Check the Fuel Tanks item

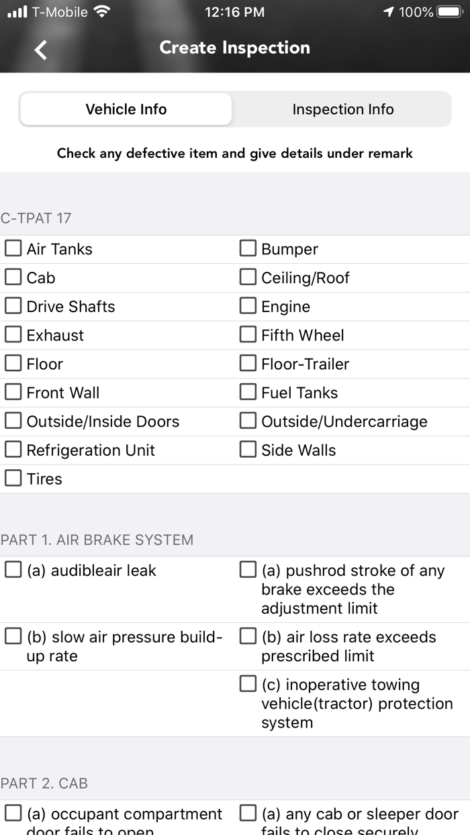click(248, 393)
